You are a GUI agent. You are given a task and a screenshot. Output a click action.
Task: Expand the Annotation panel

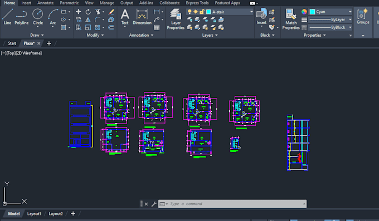(141, 35)
